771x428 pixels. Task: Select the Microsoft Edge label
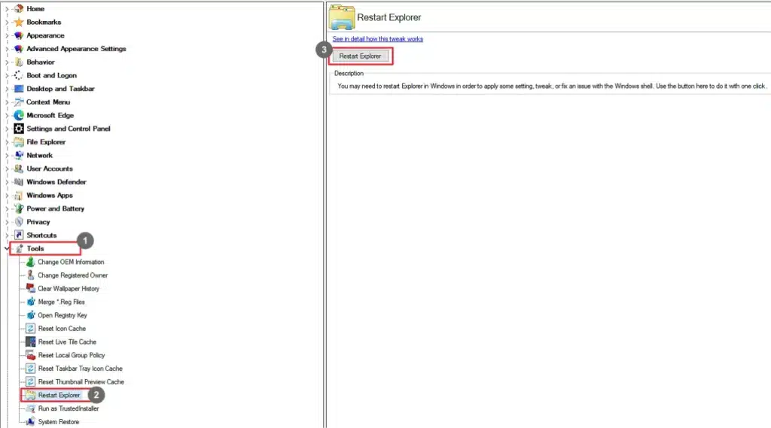(x=50, y=115)
